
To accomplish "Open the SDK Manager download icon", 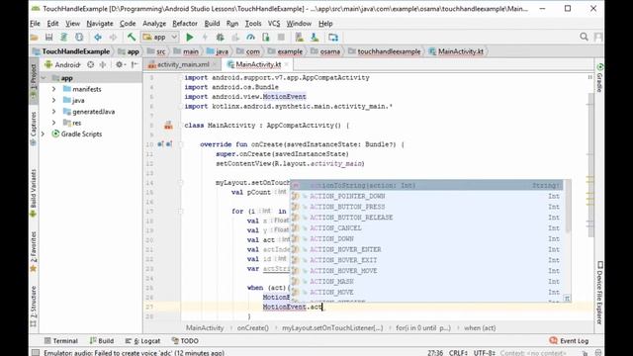I will pos(315,38).
